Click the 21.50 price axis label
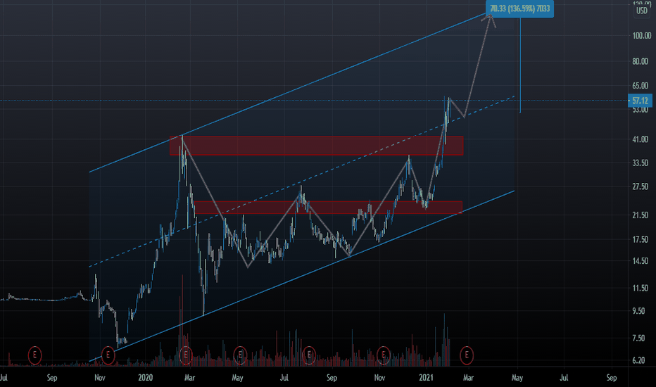This screenshot has height=387, width=656. 641,215
